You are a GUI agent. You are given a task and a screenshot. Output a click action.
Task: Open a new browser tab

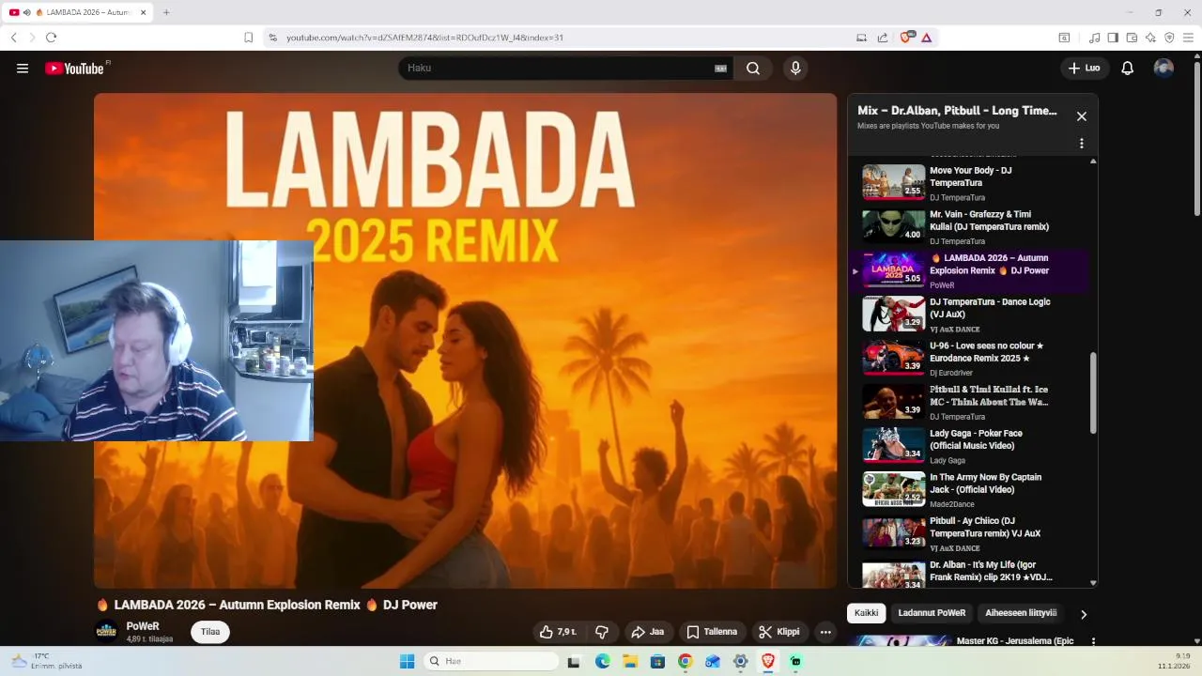click(166, 12)
